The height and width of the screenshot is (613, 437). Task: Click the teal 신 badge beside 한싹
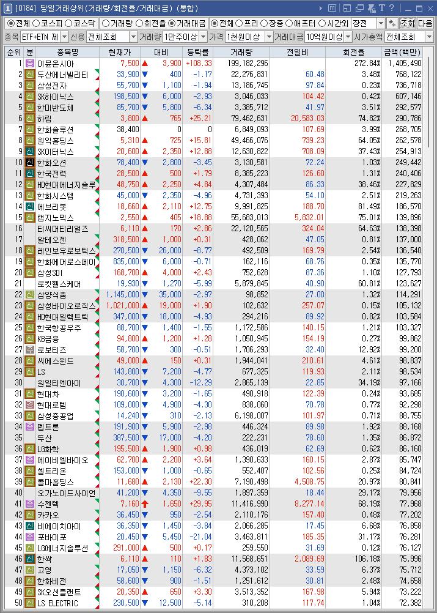[30, 559]
